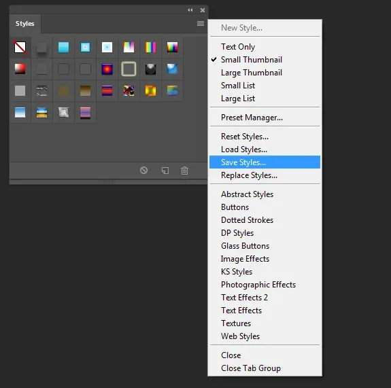Select the Default Style (None) swatch

pos(20,47)
